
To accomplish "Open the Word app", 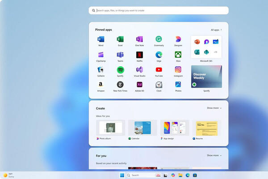I will [100, 40].
